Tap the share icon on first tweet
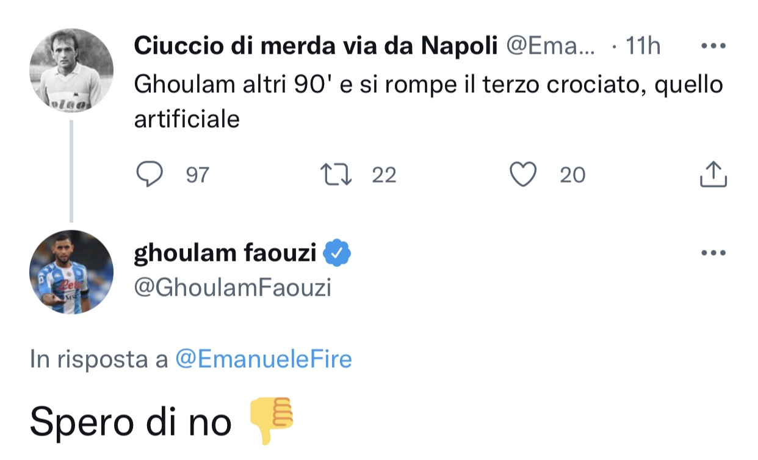Screen dimensions: 758x460 (x=712, y=175)
